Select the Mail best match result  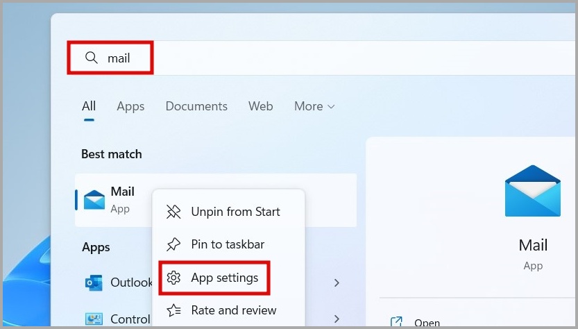[216, 200]
